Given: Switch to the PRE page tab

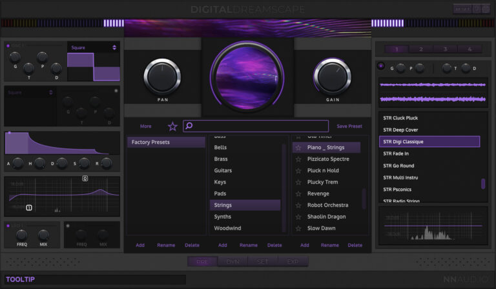Looking at the screenshot, I should pyautogui.click(x=202, y=261).
